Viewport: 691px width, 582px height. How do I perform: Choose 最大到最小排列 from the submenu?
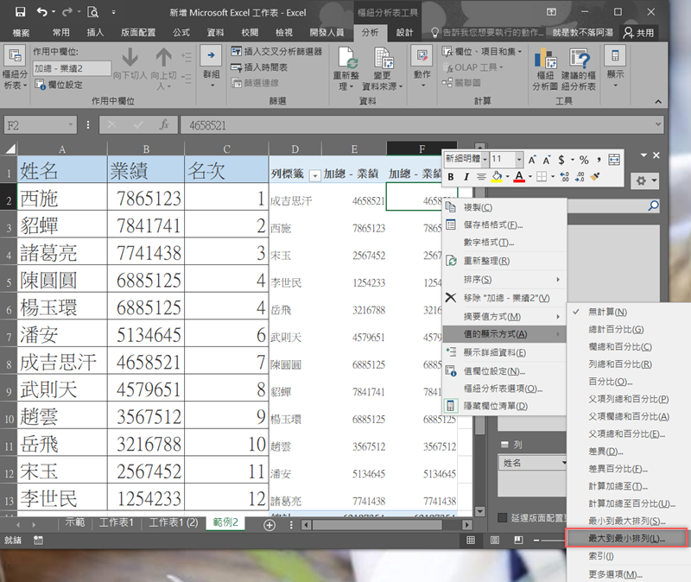pyautogui.click(x=626, y=539)
